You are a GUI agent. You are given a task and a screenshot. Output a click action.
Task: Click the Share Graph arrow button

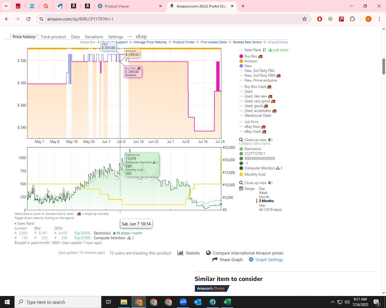pos(228,260)
